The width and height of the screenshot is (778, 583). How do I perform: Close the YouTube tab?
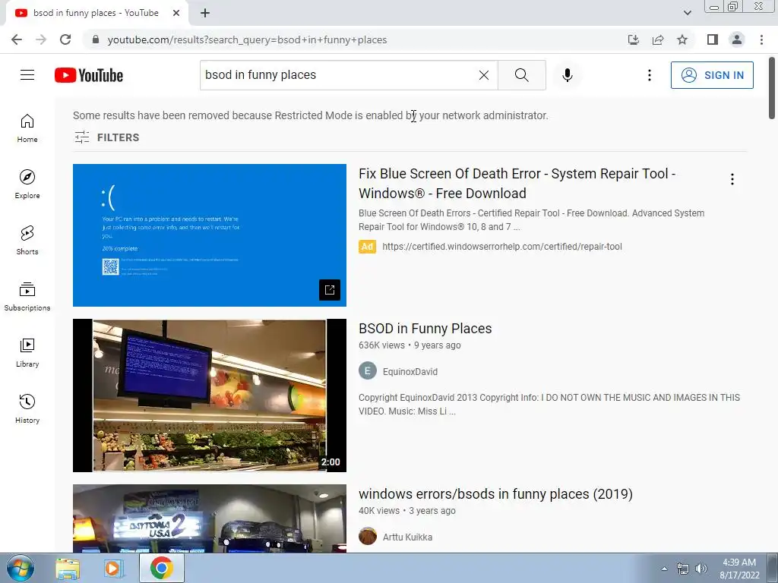click(x=176, y=13)
